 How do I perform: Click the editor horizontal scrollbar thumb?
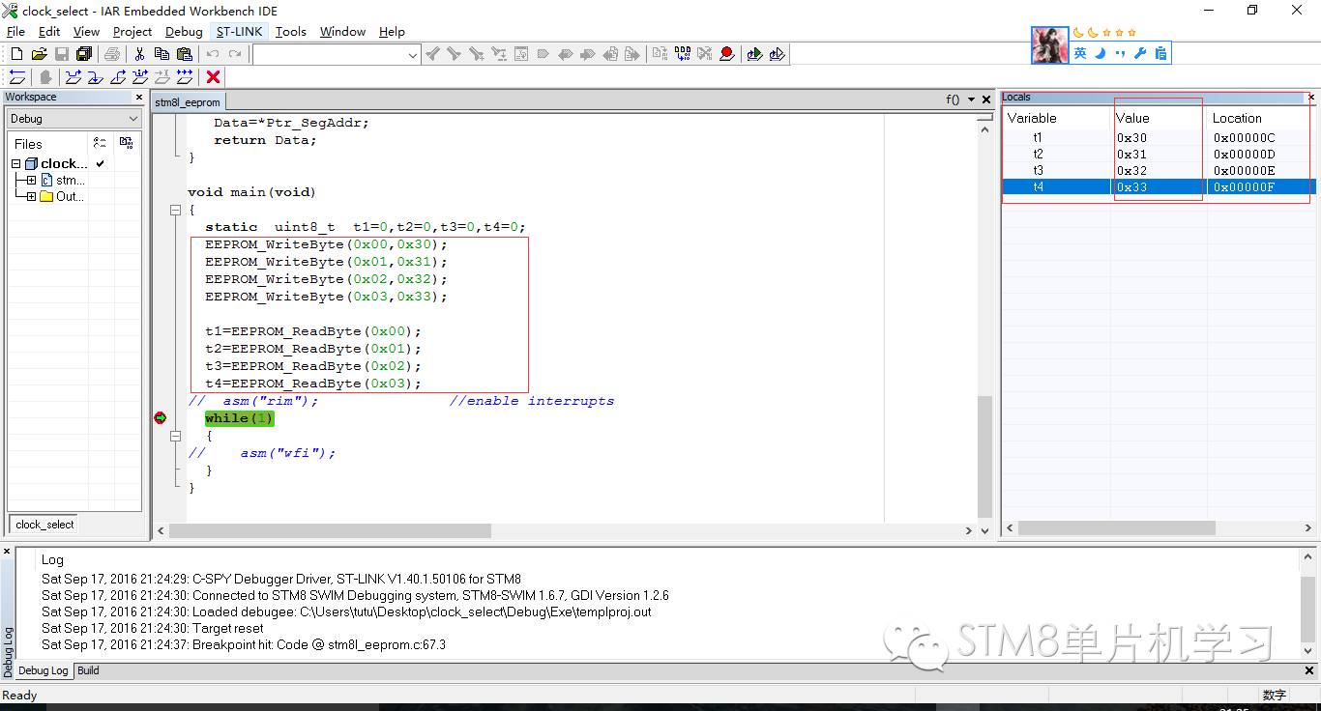[330, 531]
